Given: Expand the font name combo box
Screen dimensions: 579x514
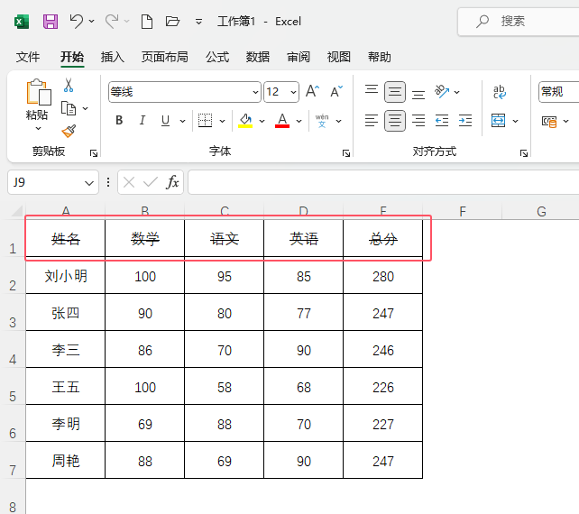Looking at the screenshot, I should point(255,92).
